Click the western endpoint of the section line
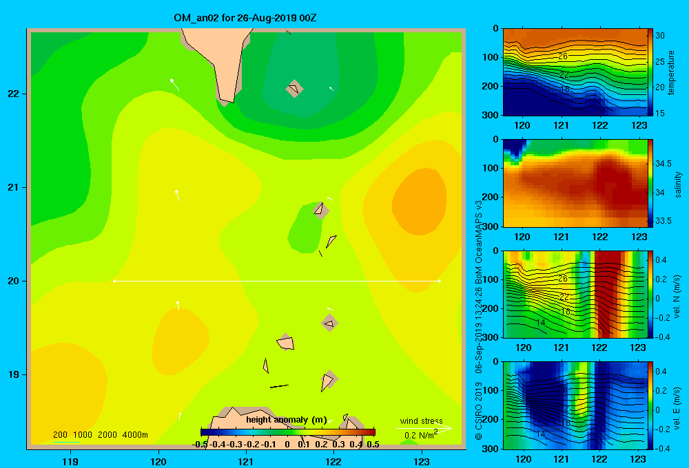The image size is (689, 468). coord(114,281)
